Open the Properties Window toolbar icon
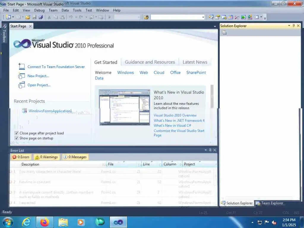Viewport: 304px width, 228px height. click(x=218, y=17)
